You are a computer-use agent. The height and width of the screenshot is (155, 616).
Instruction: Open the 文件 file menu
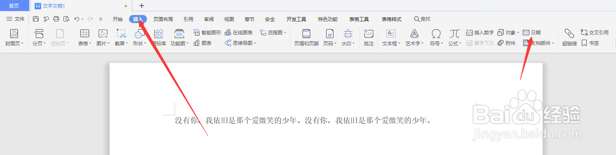15,19
